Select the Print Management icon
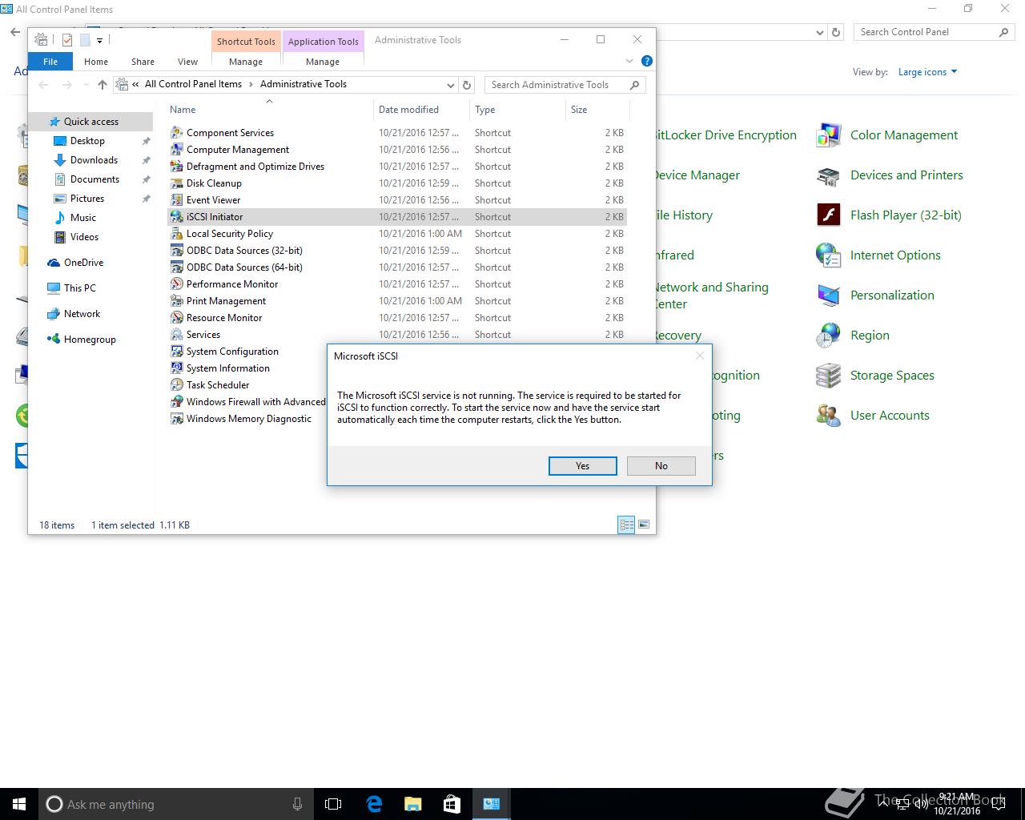1025x820 pixels. pyautogui.click(x=177, y=301)
